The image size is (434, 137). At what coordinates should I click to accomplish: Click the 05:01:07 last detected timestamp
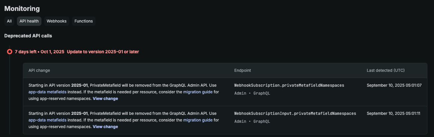pos(394,85)
